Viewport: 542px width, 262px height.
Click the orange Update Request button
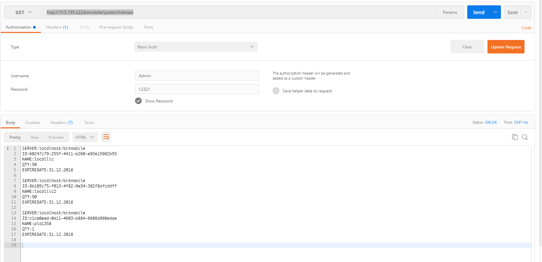point(506,47)
